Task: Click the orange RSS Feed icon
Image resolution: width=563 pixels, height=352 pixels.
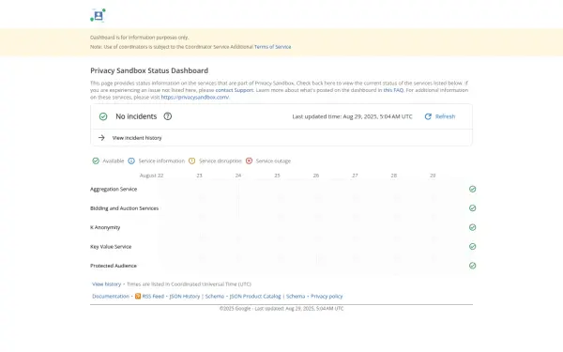Action: (x=138, y=296)
